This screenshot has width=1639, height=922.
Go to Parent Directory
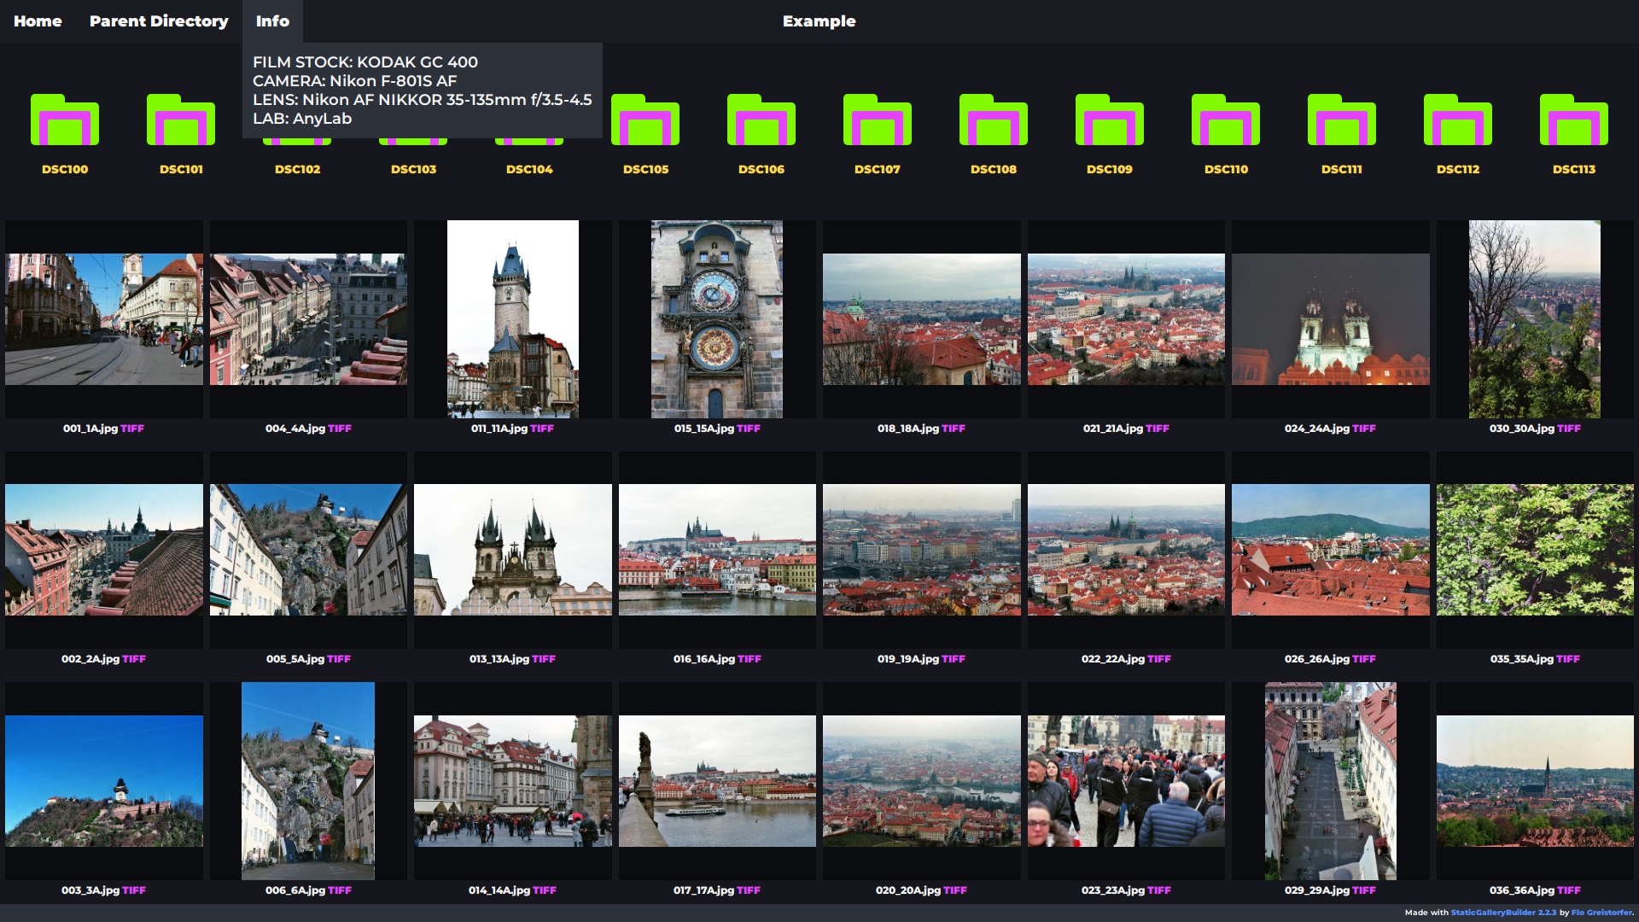159,21
